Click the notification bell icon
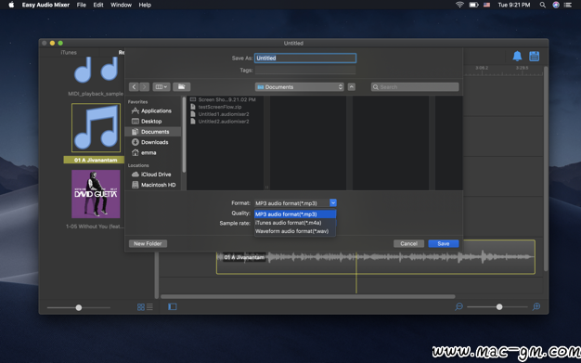This screenshot has width=581, height=363. click(x=517, y=57)
